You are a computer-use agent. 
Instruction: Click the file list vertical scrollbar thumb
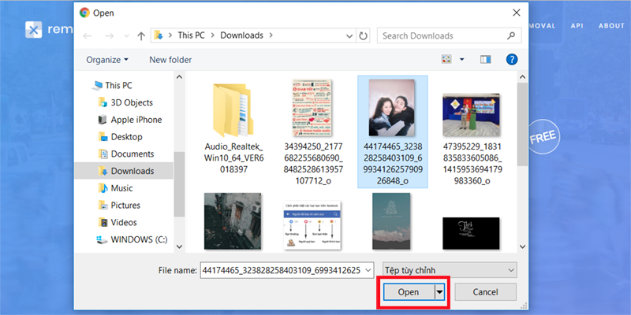pyautogui.click(x=522, y=124)
